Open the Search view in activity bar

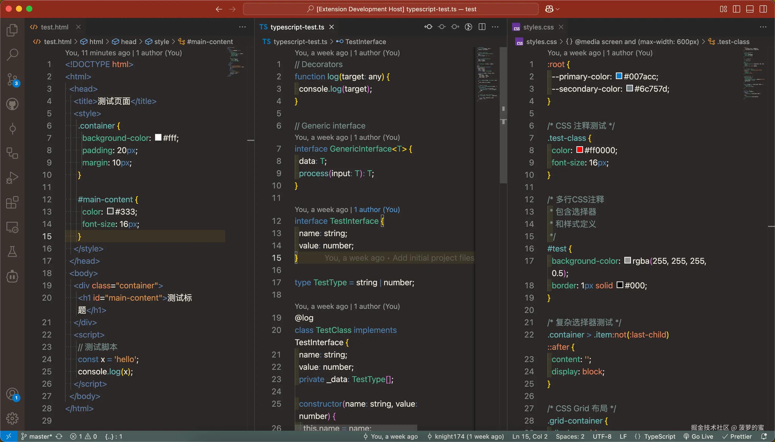click(x=12, y=55)
